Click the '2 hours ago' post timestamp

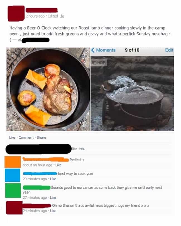[35, 16]
